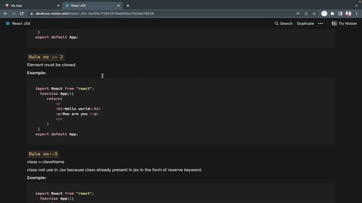Click the browser forward arrow
This screenshot has width=362, height=203.
14,14
